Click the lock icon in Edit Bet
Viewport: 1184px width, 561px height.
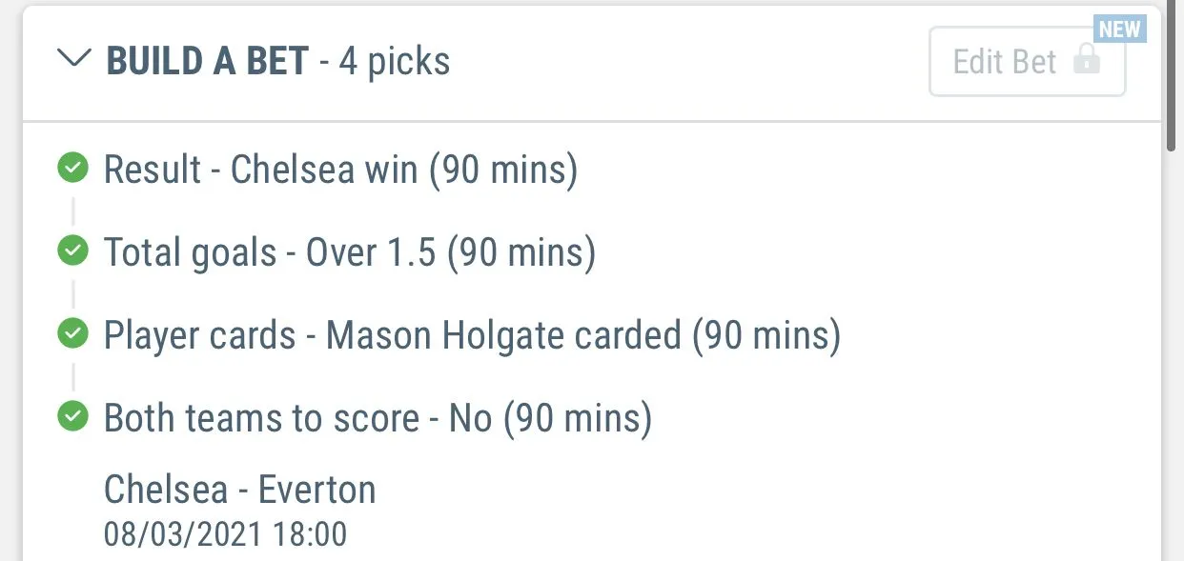coord(1086,61)
